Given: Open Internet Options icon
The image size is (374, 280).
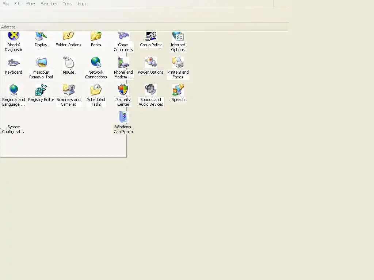Looking at the screenshot, I should (x=178, y=36).
